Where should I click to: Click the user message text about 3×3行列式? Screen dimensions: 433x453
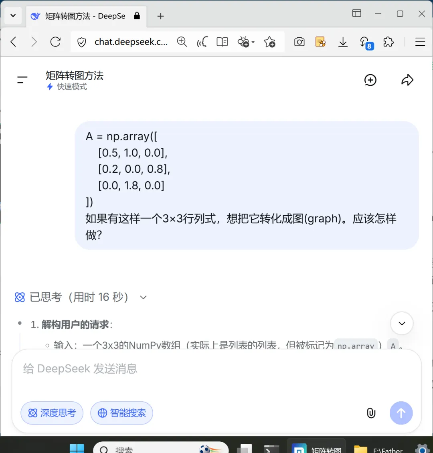(241, 227)
